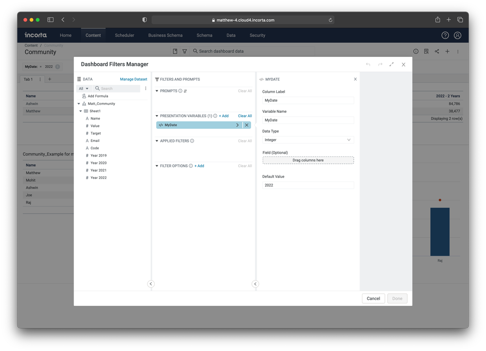Collapse the Sheet1 table node

click(x=81, y=111)
